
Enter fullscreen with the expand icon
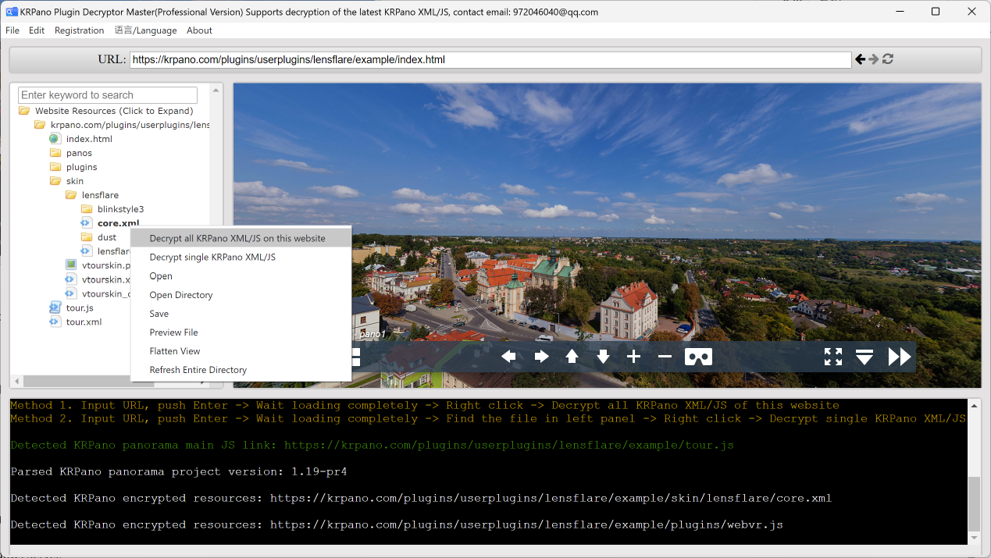pos(832,356)
